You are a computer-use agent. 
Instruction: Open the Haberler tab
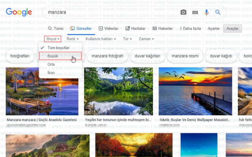pos(163,29)
